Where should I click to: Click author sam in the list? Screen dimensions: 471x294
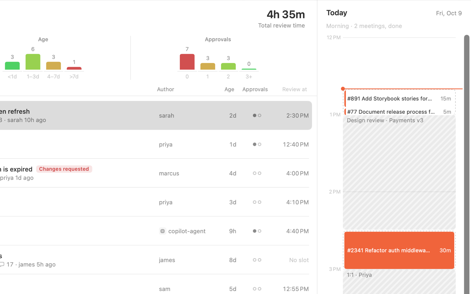[x=165, y=289]
